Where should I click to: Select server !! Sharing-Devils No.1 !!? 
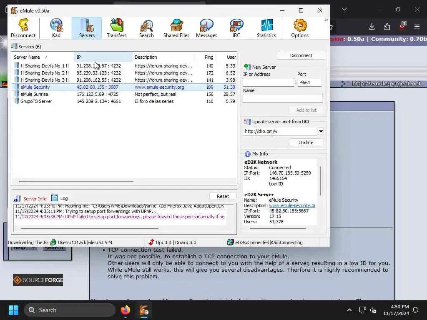(124, 66)
